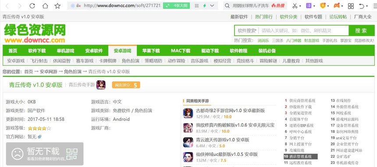377x167 pixels.
Task: Click the 在线制作 ad link
Action: click(x=344, y=101)
